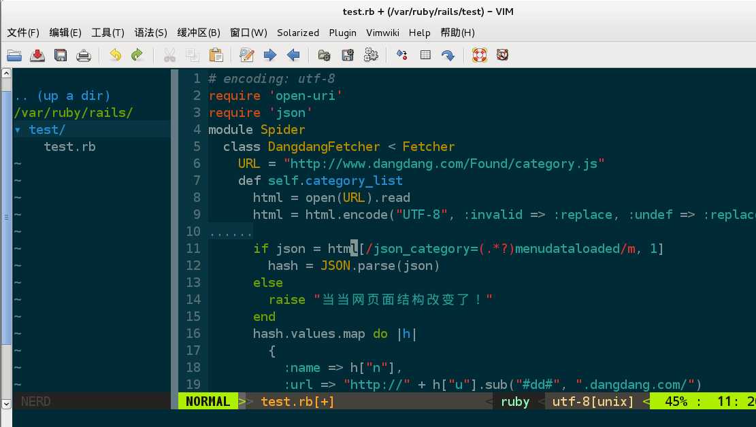Viewport: 756px width, 427px height.
Task: Open the 缓冲区(B) menu
Action: coord(199,33)
